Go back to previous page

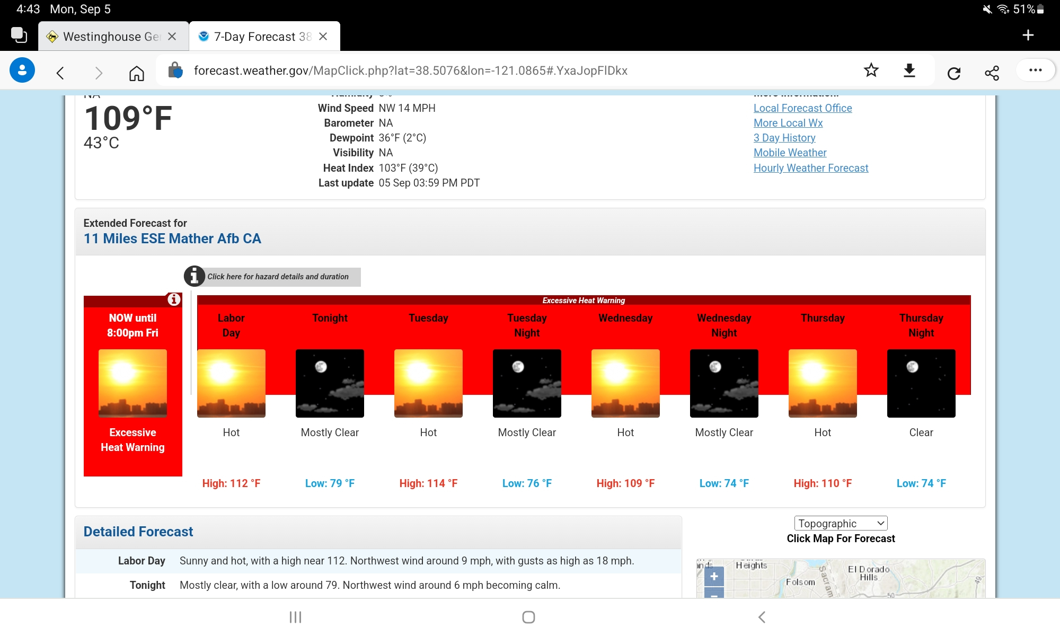click(60, 73)
